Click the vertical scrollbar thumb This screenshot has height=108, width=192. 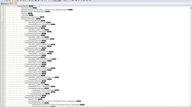tap(190, 8)
